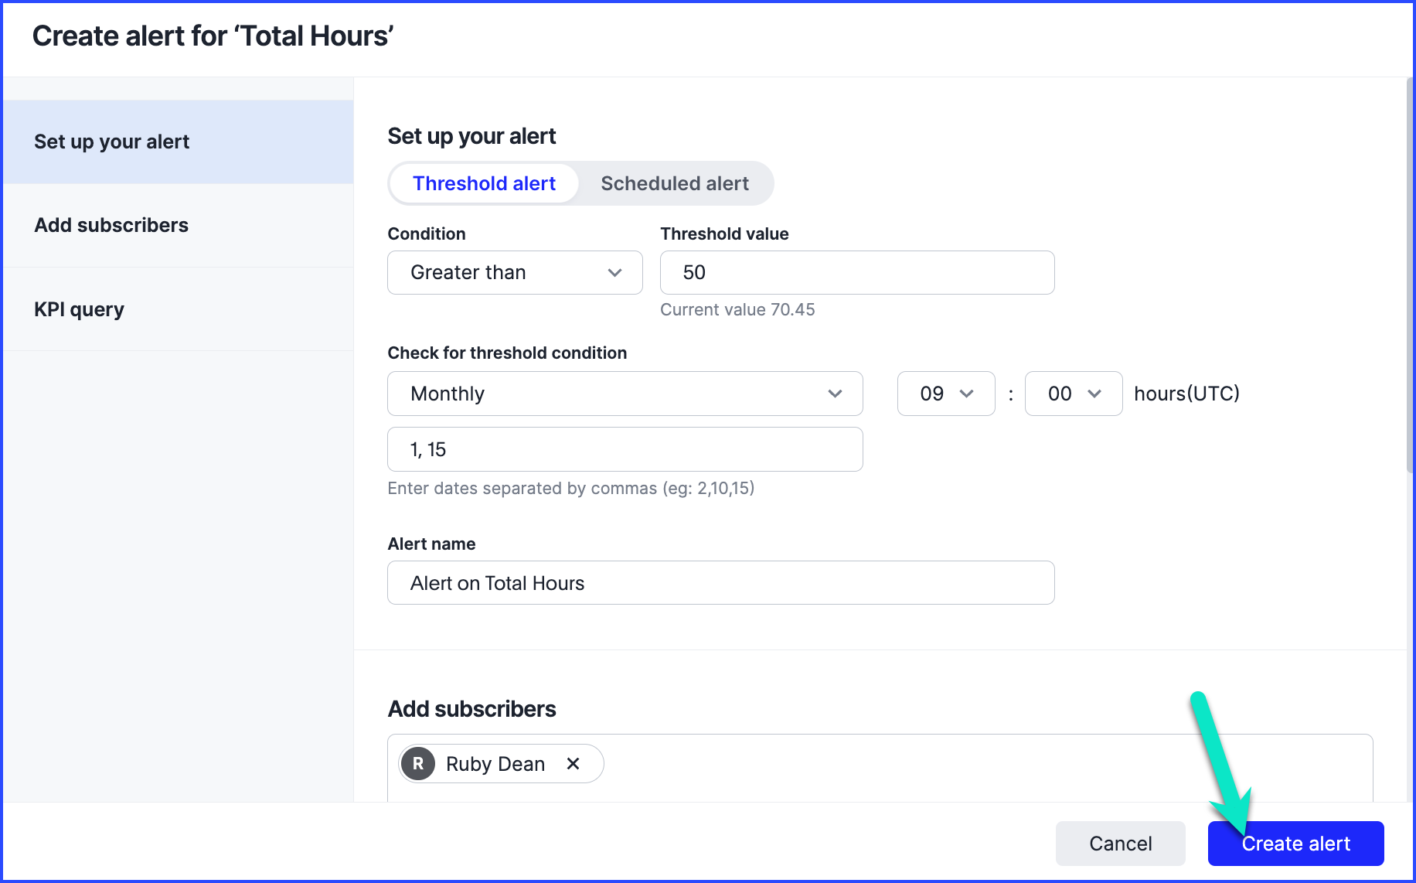
Task: Select the Threshold alert option
Action: (484, 183)
